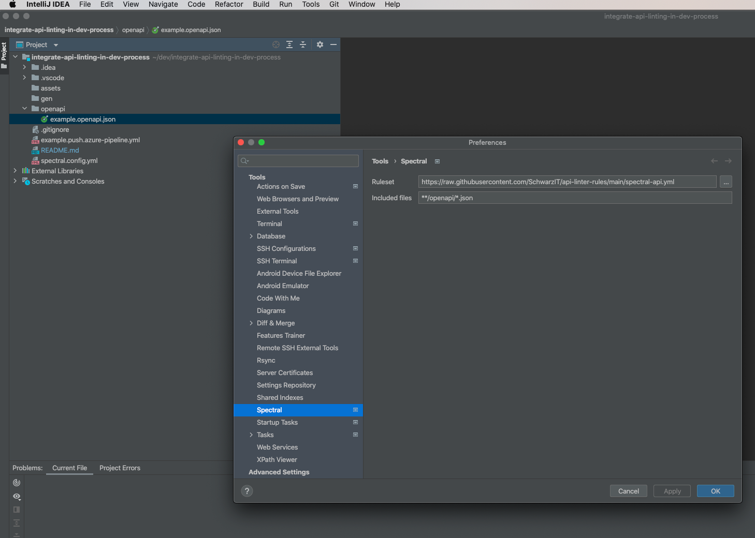Hide the Project tool window
This screenshot has height=538, width=755.
click(333, 44)
